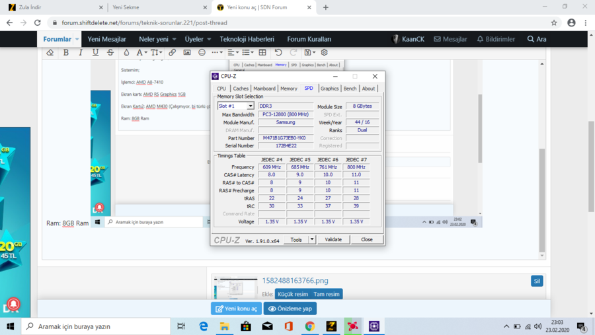Click the red notification bell icon

[x=13, y=304]
